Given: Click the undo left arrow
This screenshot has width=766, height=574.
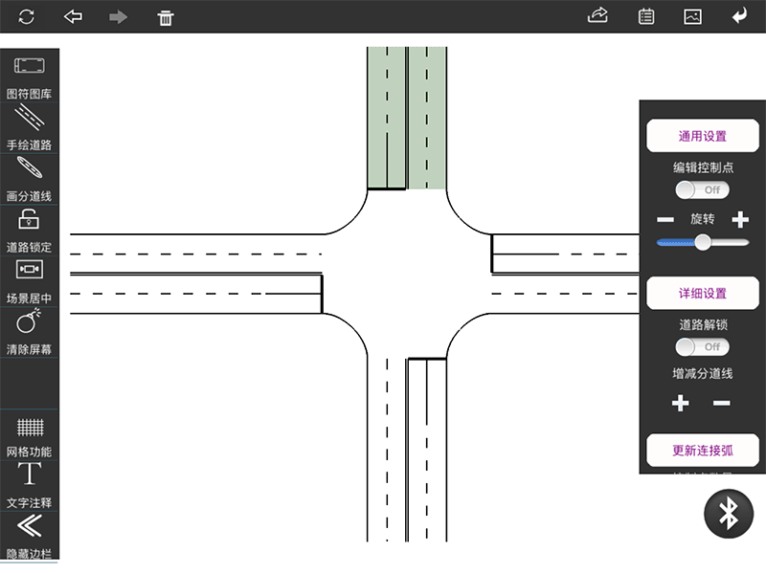Looking at the screenshot, I should point(73,17).
